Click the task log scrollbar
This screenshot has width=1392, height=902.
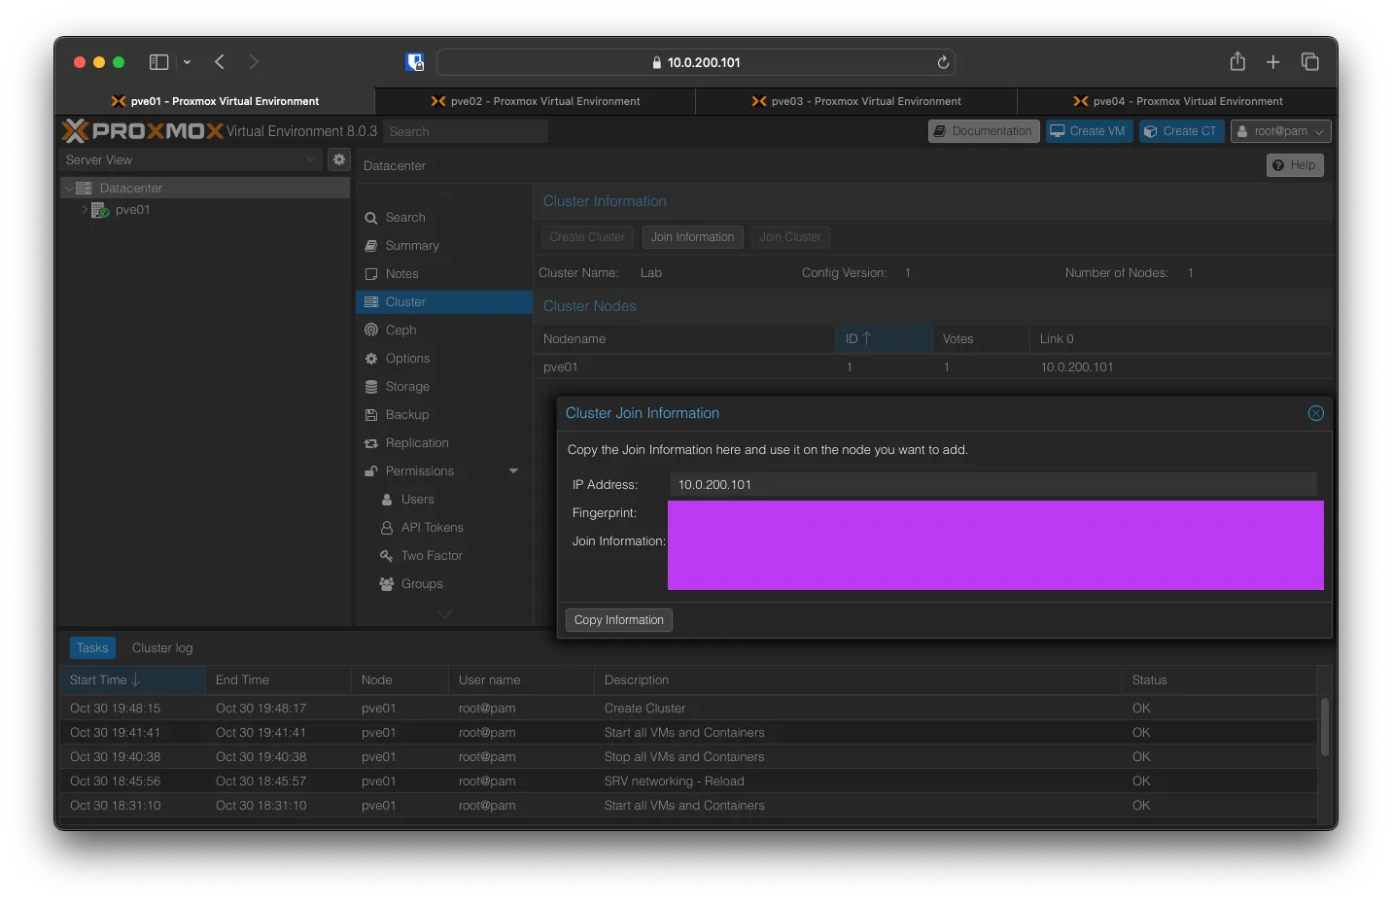pyautogui.click(x=1324, y=726)
